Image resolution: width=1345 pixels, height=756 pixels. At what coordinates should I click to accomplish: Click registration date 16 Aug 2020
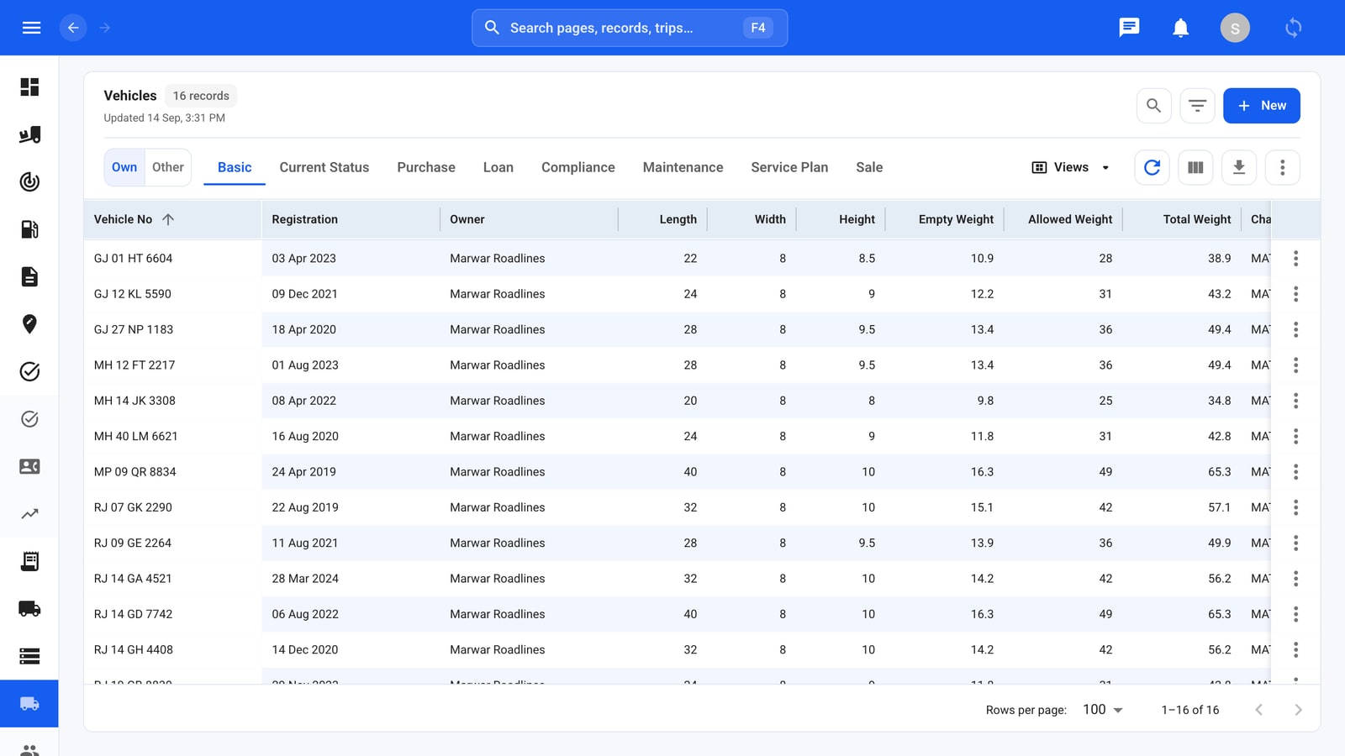305,437
